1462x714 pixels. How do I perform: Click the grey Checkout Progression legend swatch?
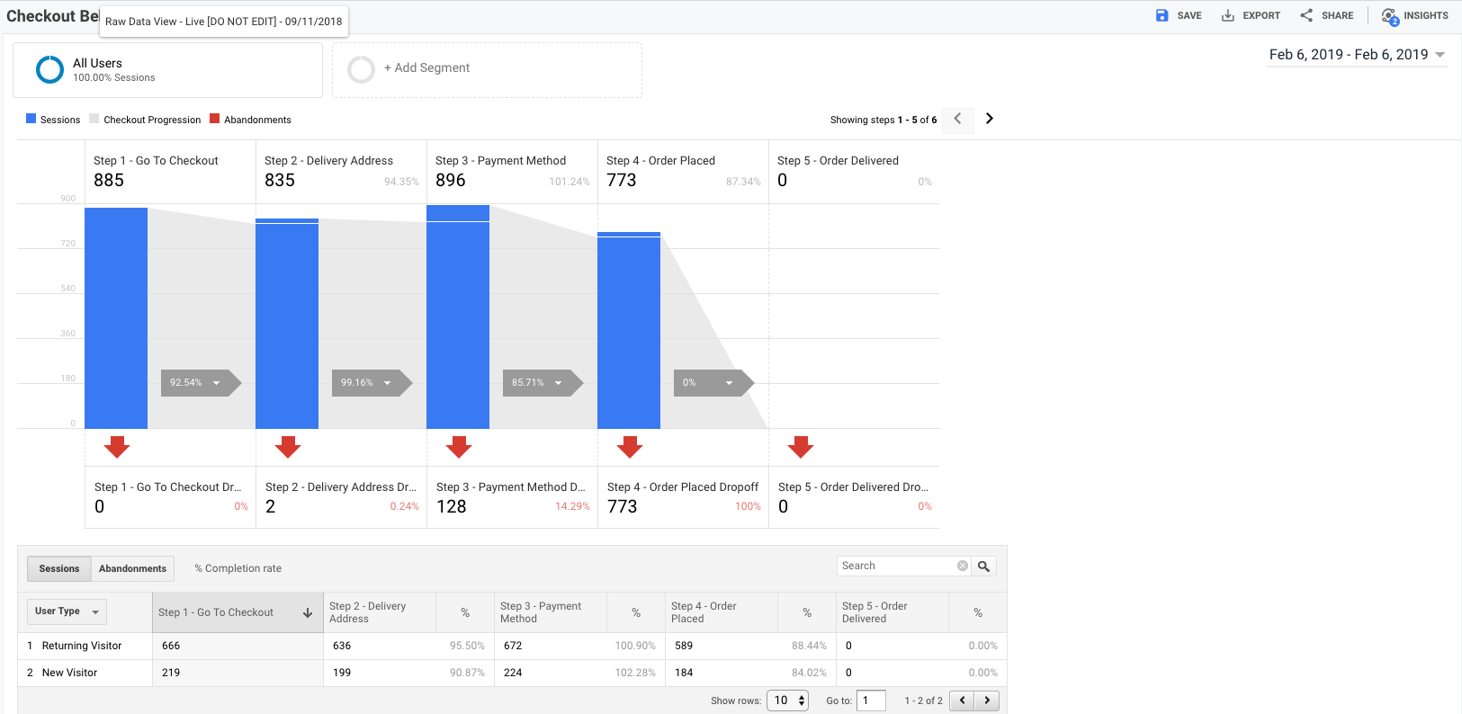pos(94,119)
